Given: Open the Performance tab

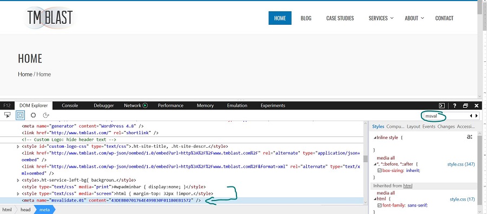Looking at the screenshot, I should [x=170, y=106].
